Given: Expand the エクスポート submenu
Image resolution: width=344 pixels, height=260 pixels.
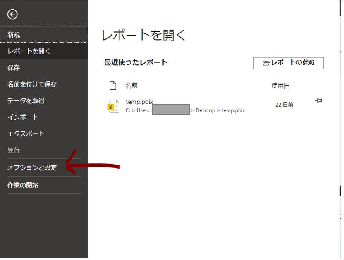Looking at the screenshot, I should 26,134.
